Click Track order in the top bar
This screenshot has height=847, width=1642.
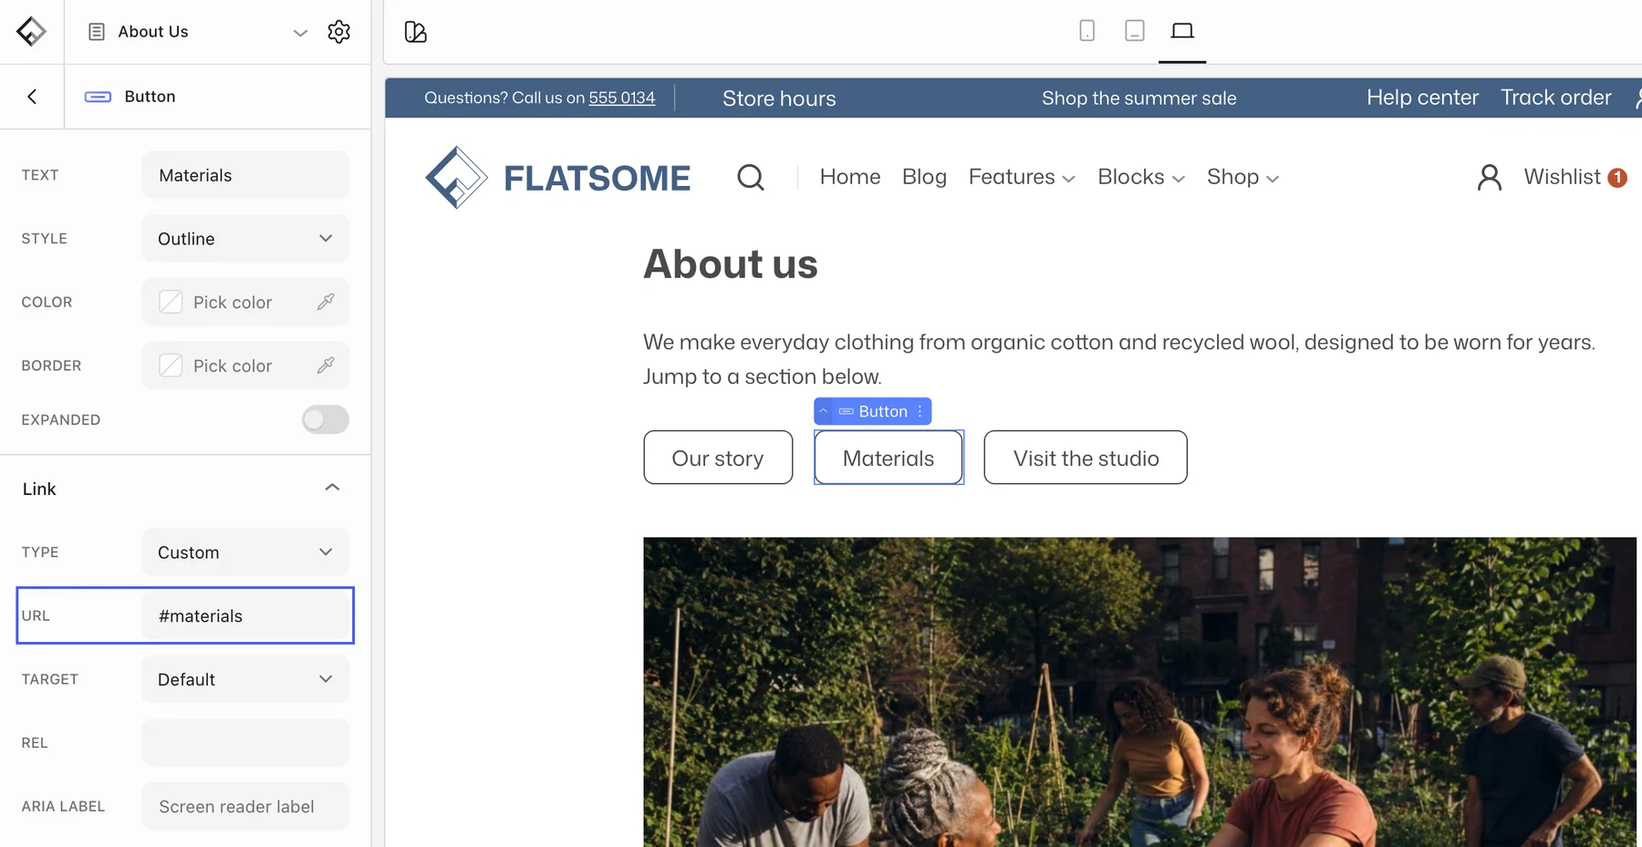tap(1556, 98)
